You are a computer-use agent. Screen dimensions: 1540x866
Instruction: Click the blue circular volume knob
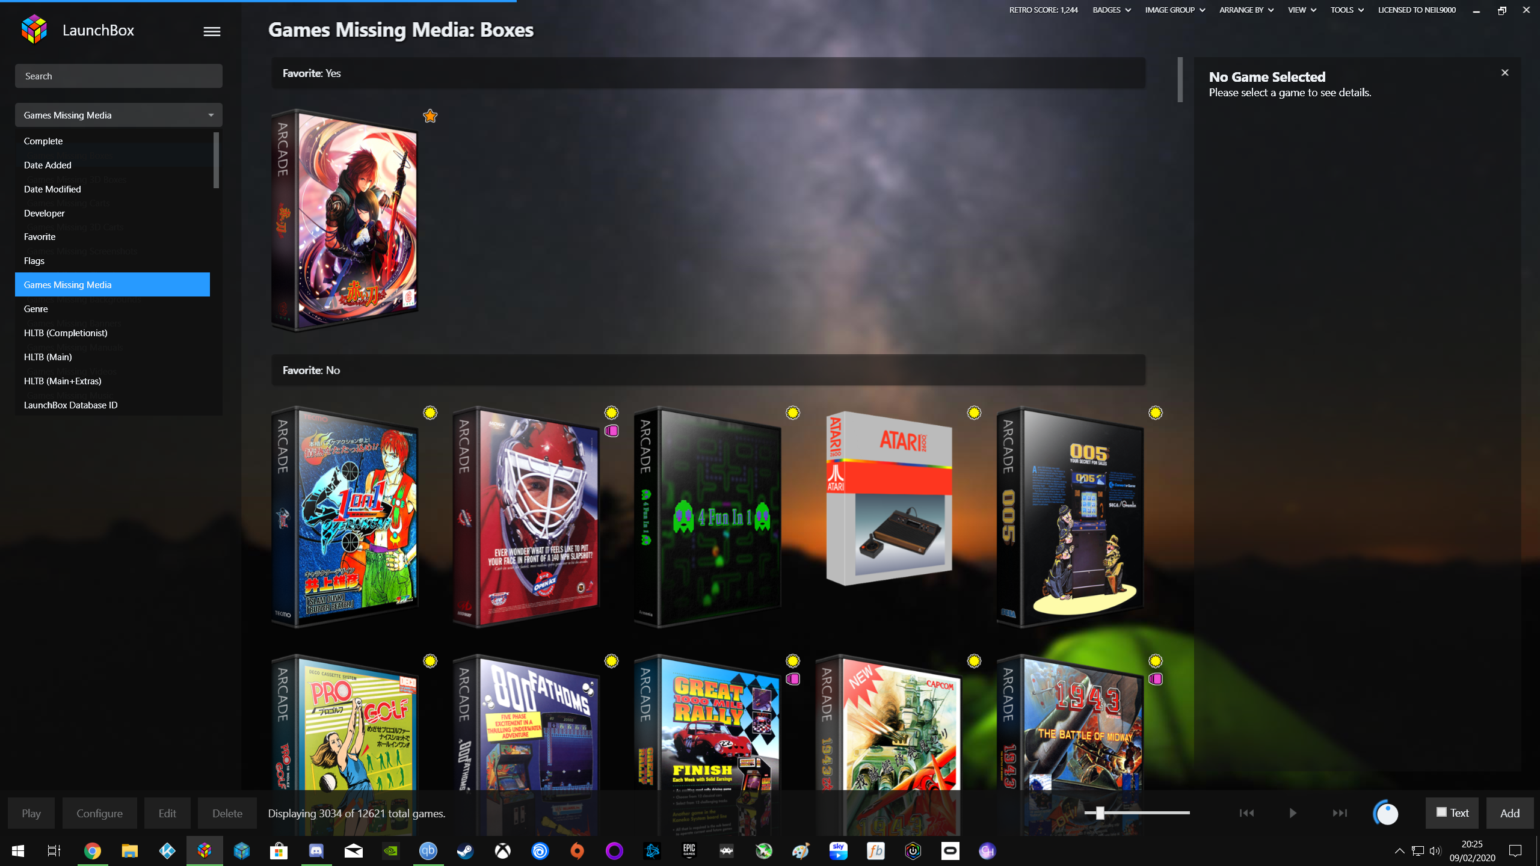(1386, 813)
